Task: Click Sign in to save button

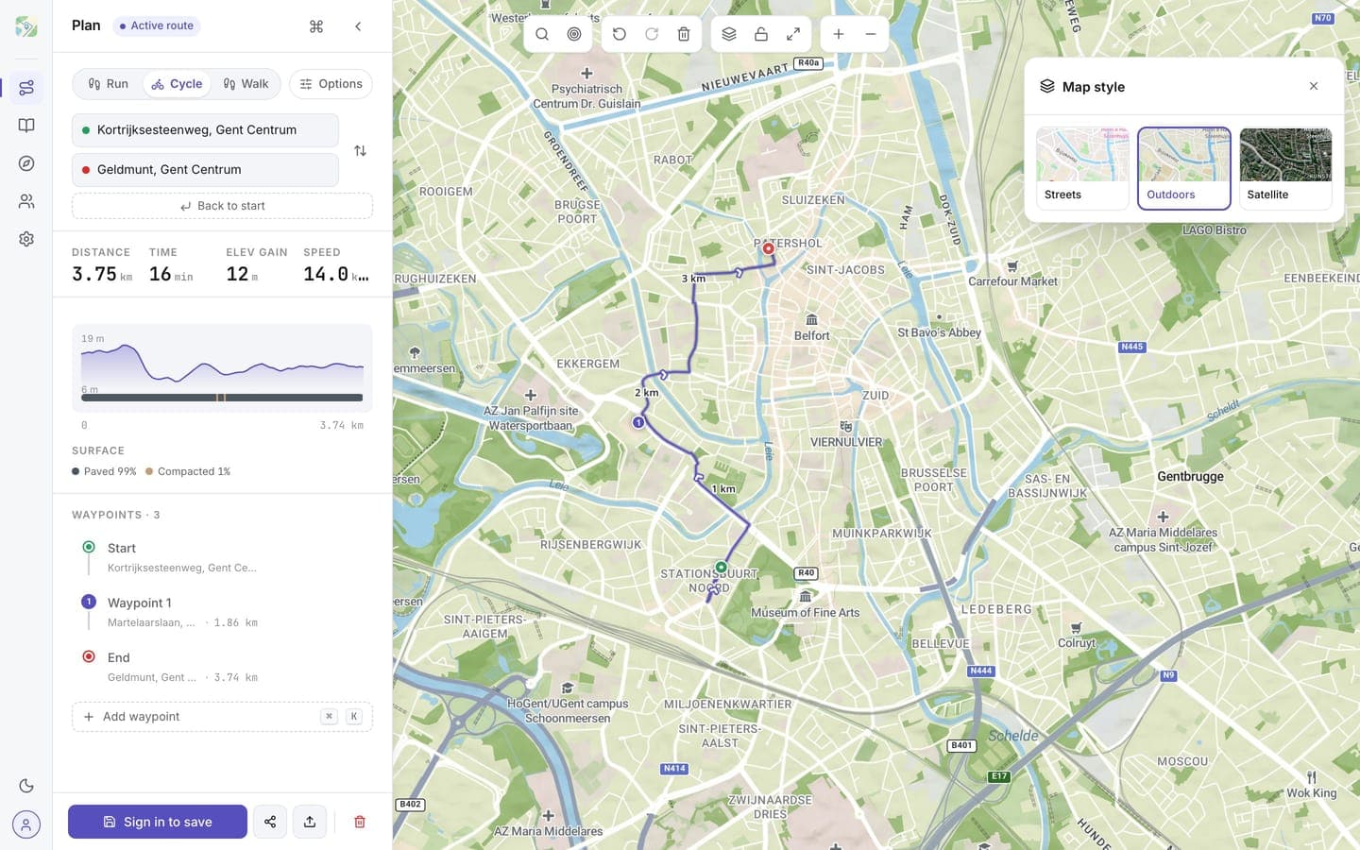Action: coord(158,822)
